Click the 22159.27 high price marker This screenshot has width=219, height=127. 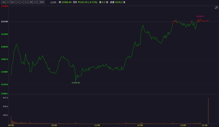pos(200,16)
